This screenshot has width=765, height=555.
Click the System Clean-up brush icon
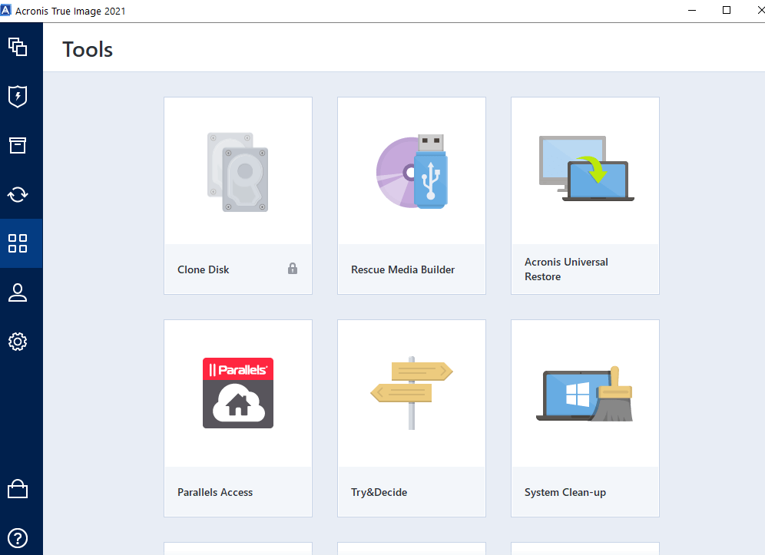pyautogui.click(x=585, y=394)
